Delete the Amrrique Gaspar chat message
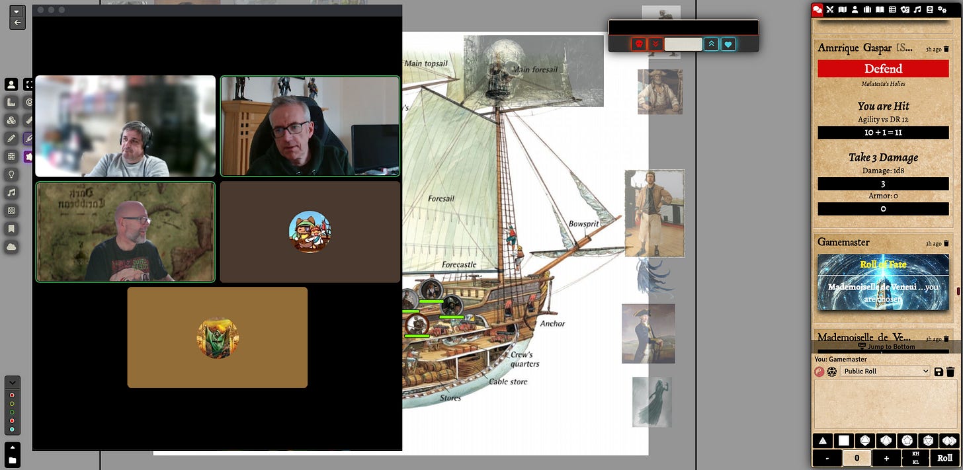Image resolution: width=963 pixels, height=470 pixels. pos(946,49)
